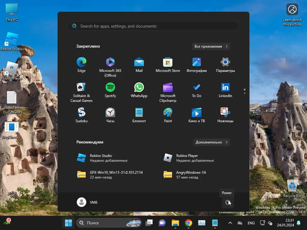Open the notifications bell

tap(299, 223)
